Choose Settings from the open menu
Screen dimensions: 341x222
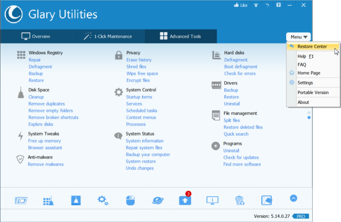click(x=305, y=82)
